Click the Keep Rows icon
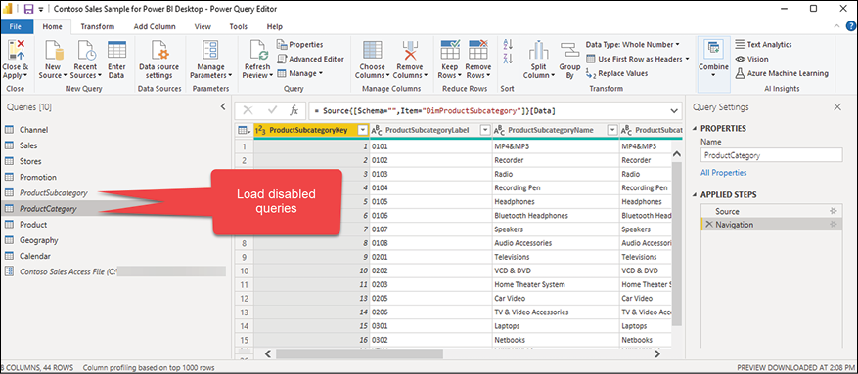 pos(450,50)
